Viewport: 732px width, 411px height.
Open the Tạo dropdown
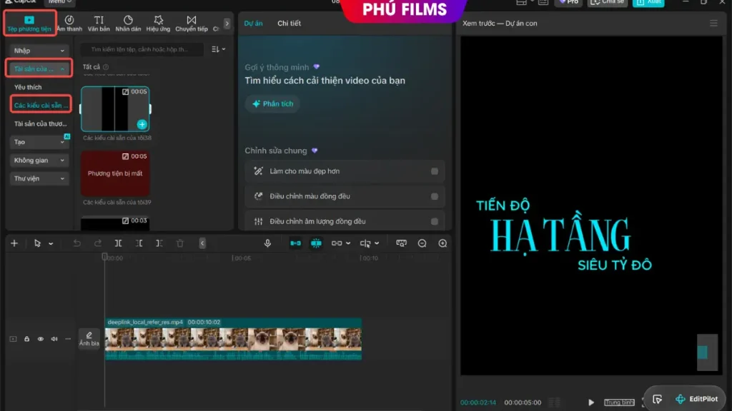pyautogui.click(x=39, y=142)
